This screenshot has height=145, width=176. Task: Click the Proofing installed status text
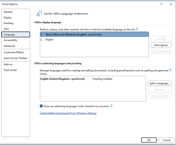[x=102, y=79]
